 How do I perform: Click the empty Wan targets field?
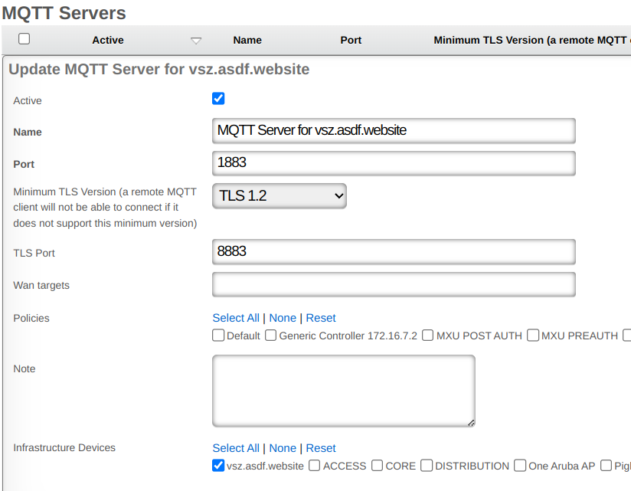coord(394,284)
